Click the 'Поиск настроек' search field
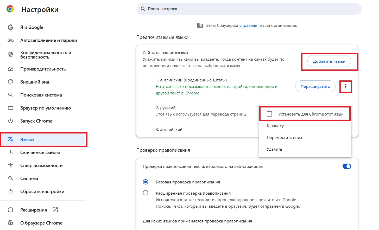This screenshot has width=379, height=230. [x=250, y=9]
